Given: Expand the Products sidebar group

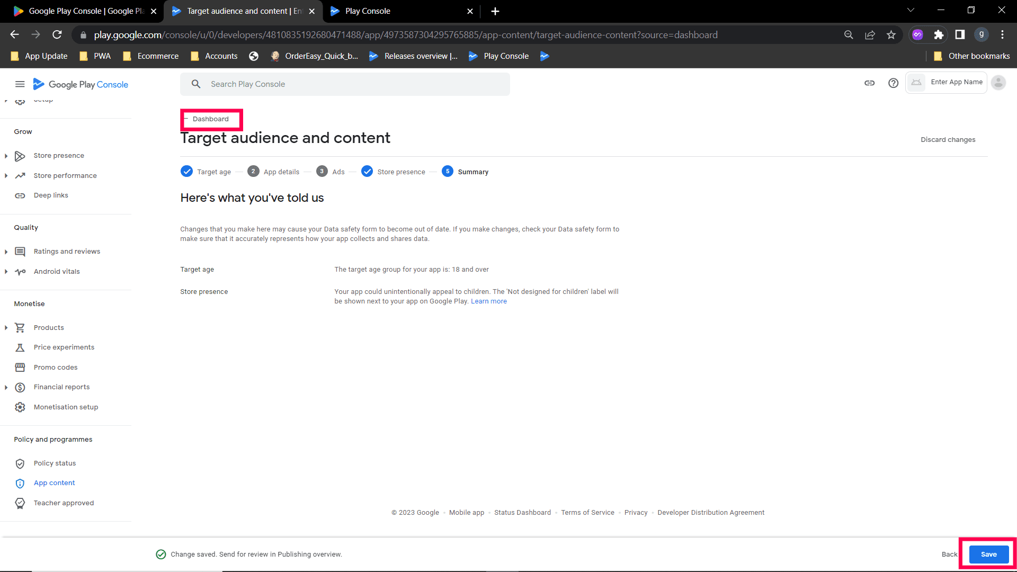Looking at the screenshot, I should coord(6,328).
